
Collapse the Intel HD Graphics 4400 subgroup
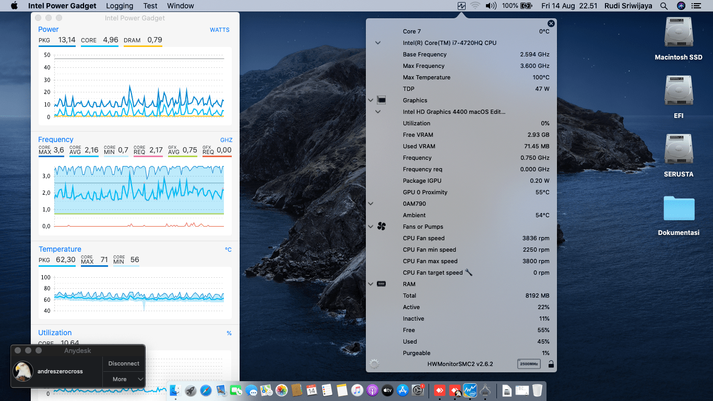[378, 112]
